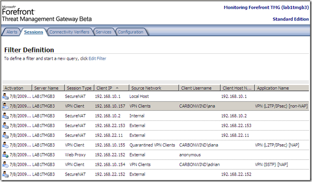Click host name 192.168.10.2 cell

(234, 116)
